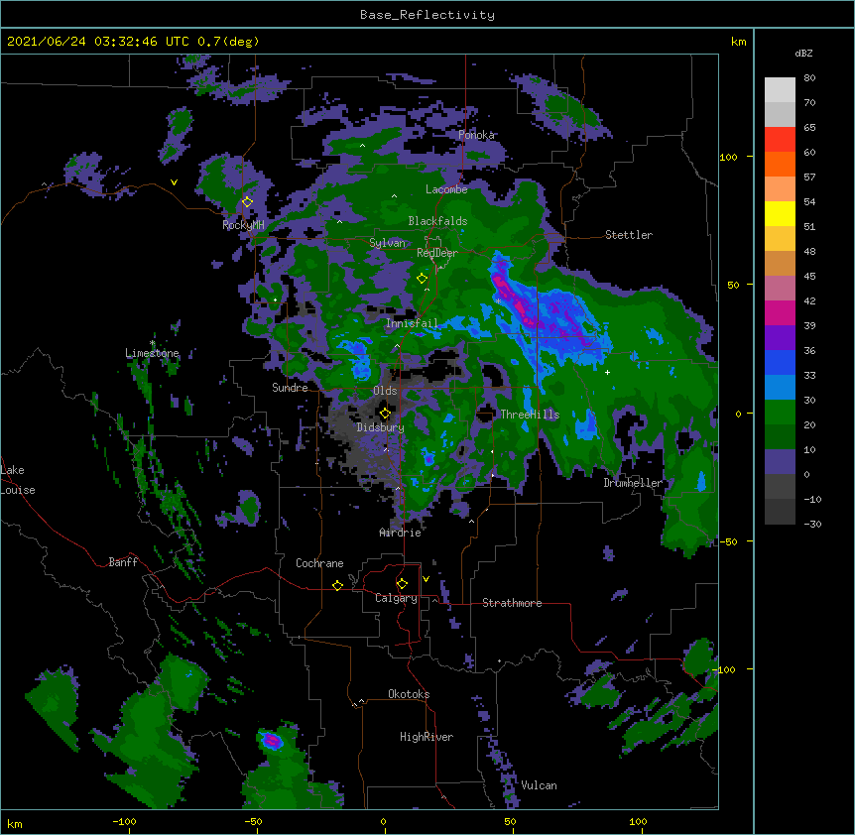The image size is (855, 835).
Task: Click the yellow diamond marker below RedDeer
Action: tap(422, 279)
